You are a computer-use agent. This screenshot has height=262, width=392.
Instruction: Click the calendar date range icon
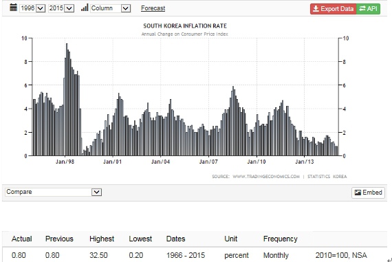pos(13,8)
